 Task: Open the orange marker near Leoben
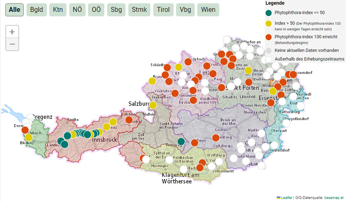tap(216, 138)
